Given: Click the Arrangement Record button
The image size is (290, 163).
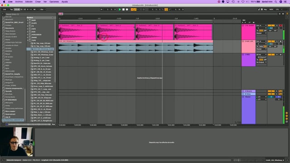Looking at the screenshot, I should point(127,10).
